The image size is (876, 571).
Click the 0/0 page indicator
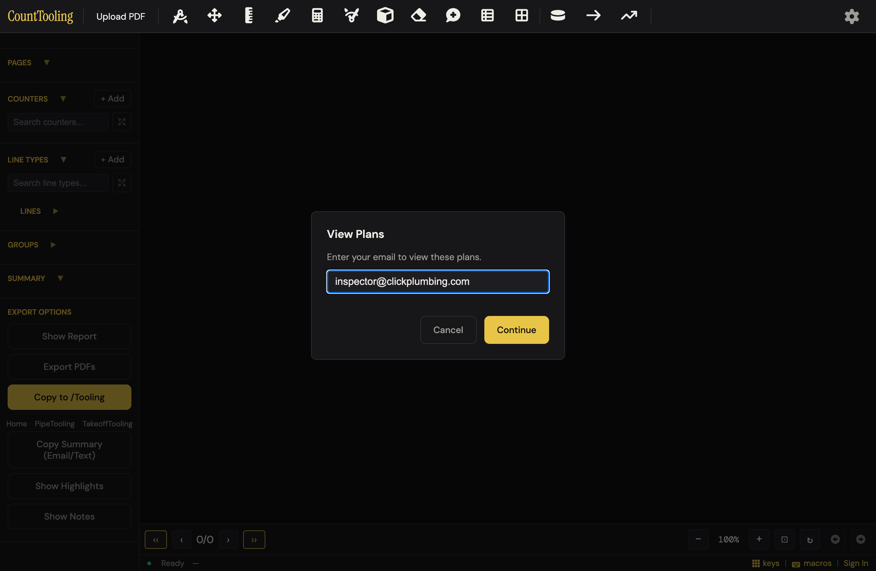205,540
